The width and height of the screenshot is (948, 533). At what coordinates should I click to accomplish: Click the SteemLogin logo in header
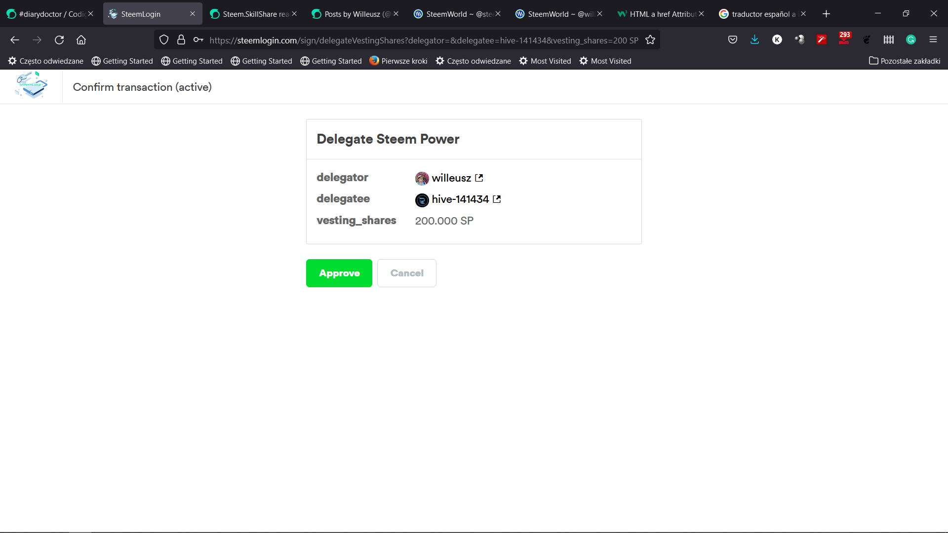pyautogui.click(x=32, y=85)
